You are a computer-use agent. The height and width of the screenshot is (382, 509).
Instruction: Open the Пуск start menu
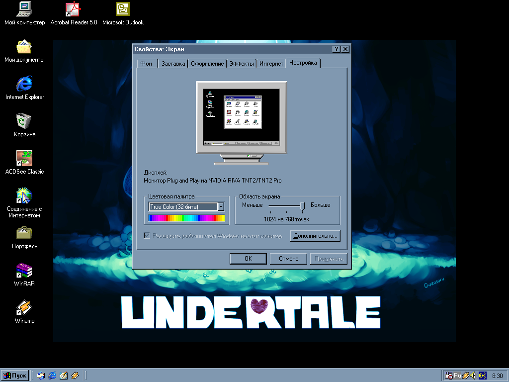14,376
